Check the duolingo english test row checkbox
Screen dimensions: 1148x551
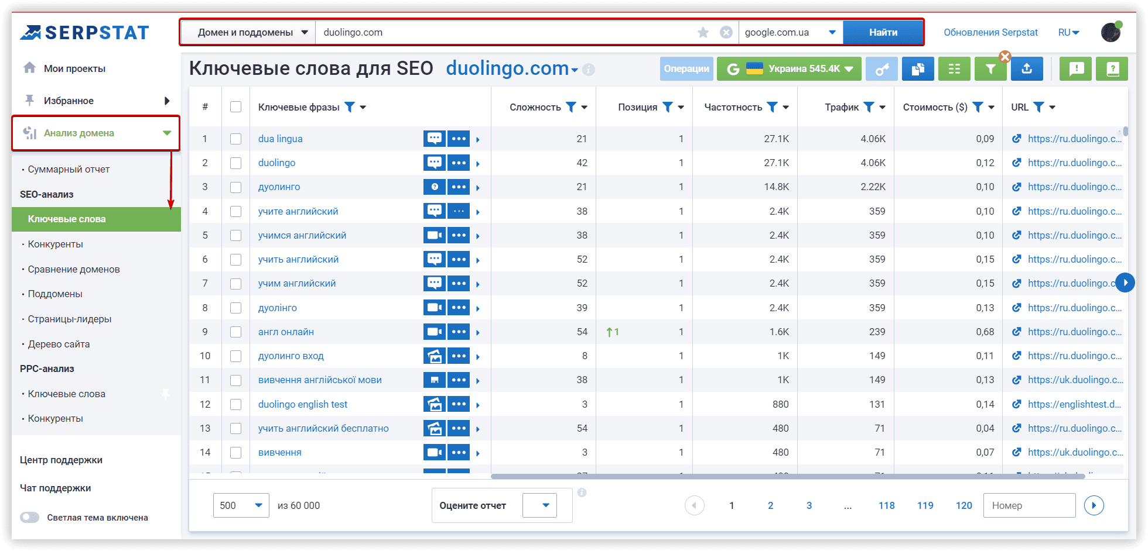tap(235, 404)
